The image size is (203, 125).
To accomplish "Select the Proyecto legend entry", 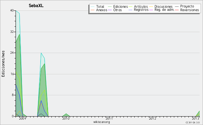I will point(184,6).
